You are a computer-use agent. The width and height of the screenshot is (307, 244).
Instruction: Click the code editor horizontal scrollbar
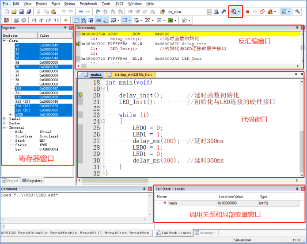pos(115,180)
